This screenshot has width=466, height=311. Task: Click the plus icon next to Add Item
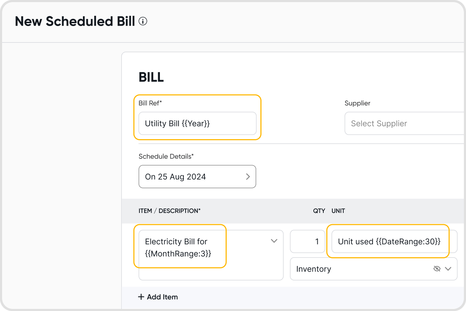[x=141, y=297]
